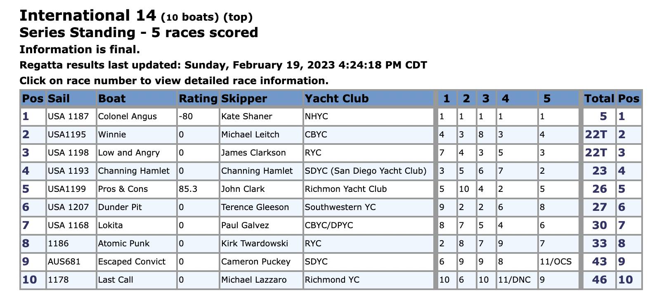Click the Rating column header

click(198, 99)
